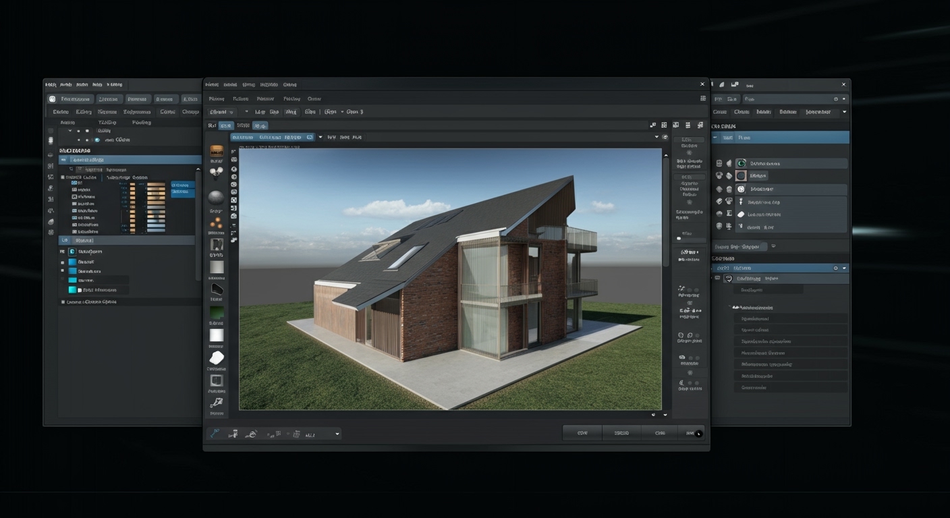
Task: Open the dropdown in the bottom status bar of the render window
Action: (x=337, y=434)
